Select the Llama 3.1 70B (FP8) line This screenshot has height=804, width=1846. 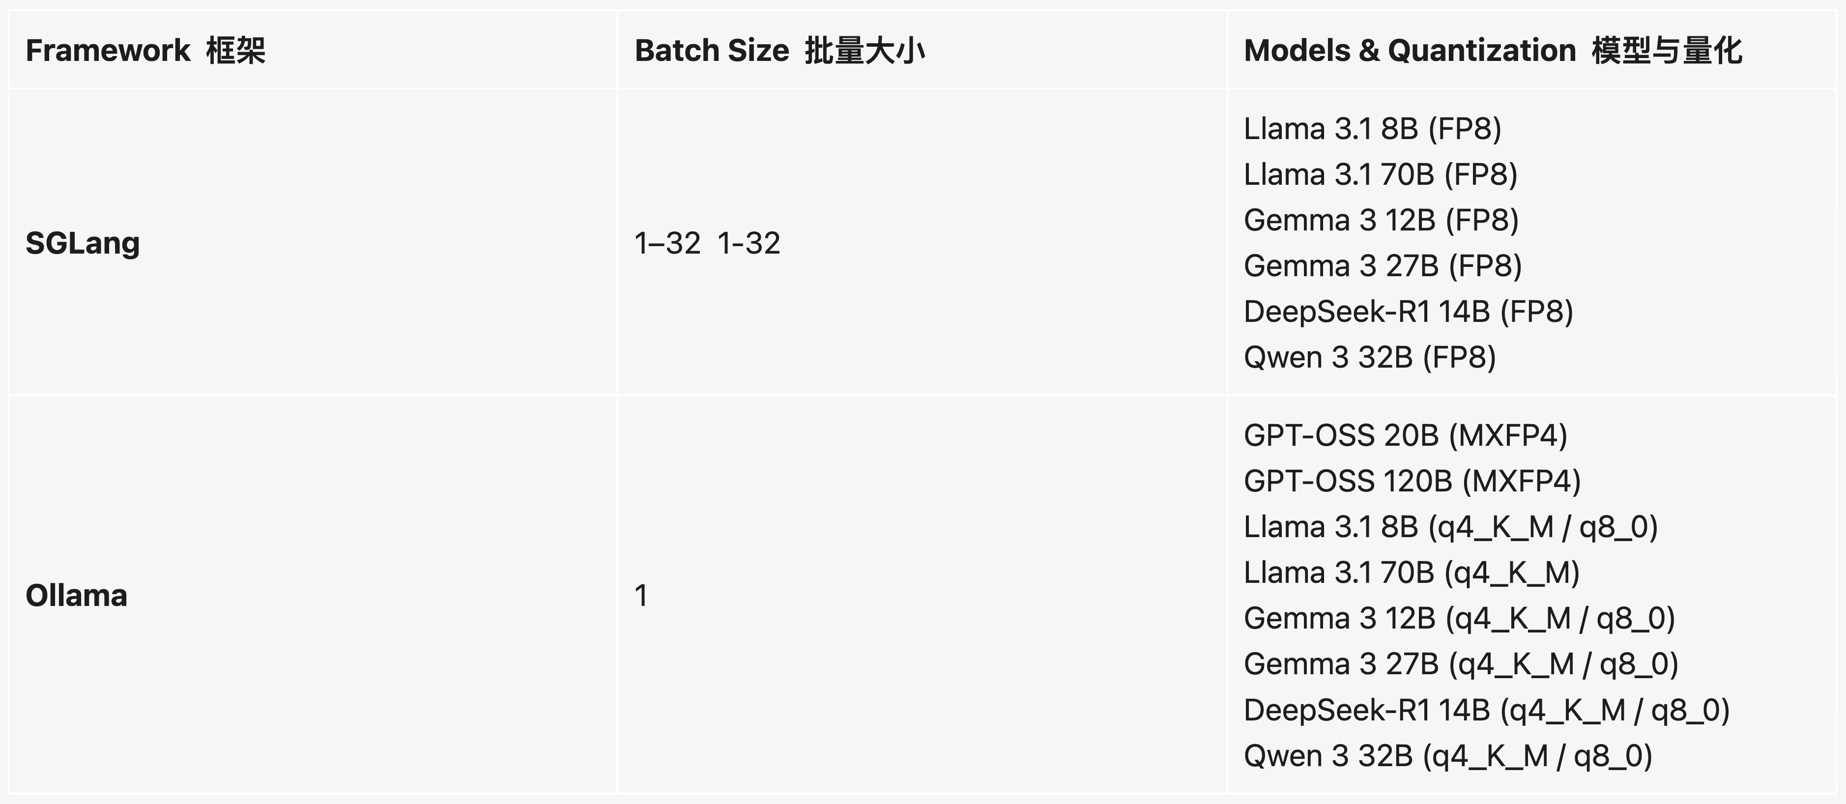(1381, 175)
